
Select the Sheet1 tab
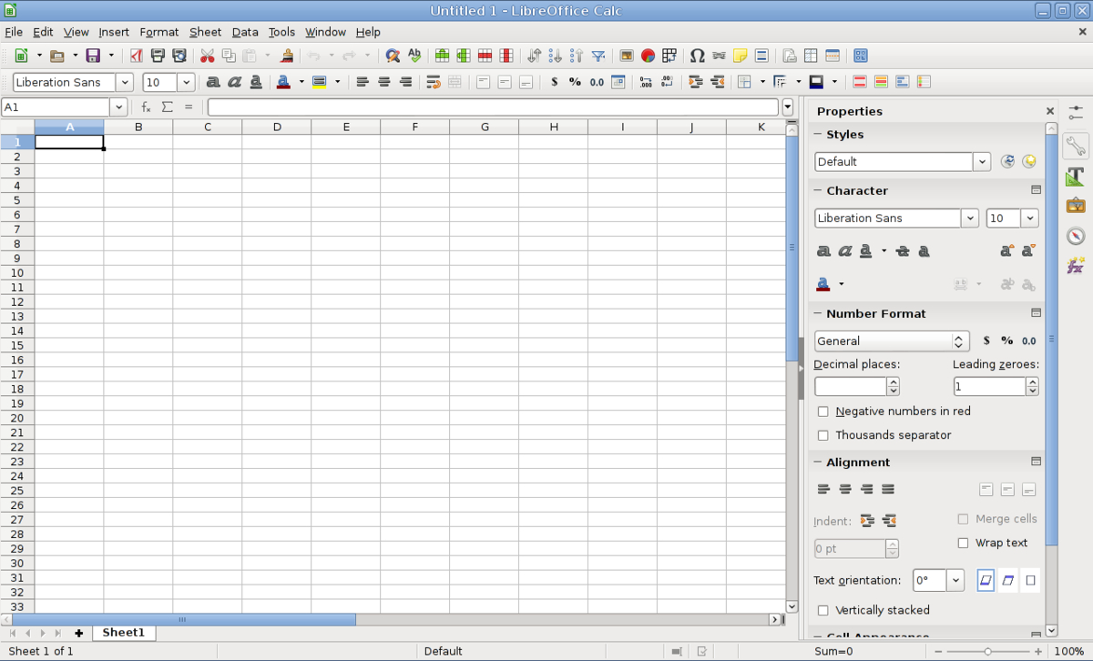coord(123,632)
